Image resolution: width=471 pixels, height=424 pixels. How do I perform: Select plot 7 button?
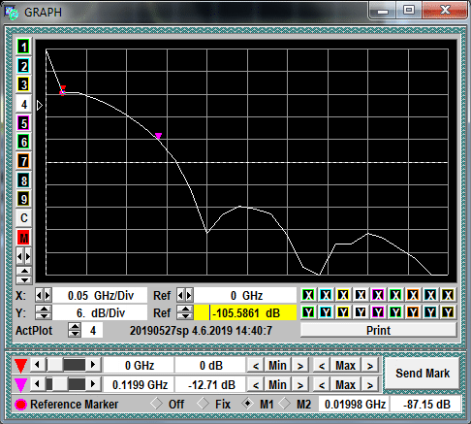point(23,161)
